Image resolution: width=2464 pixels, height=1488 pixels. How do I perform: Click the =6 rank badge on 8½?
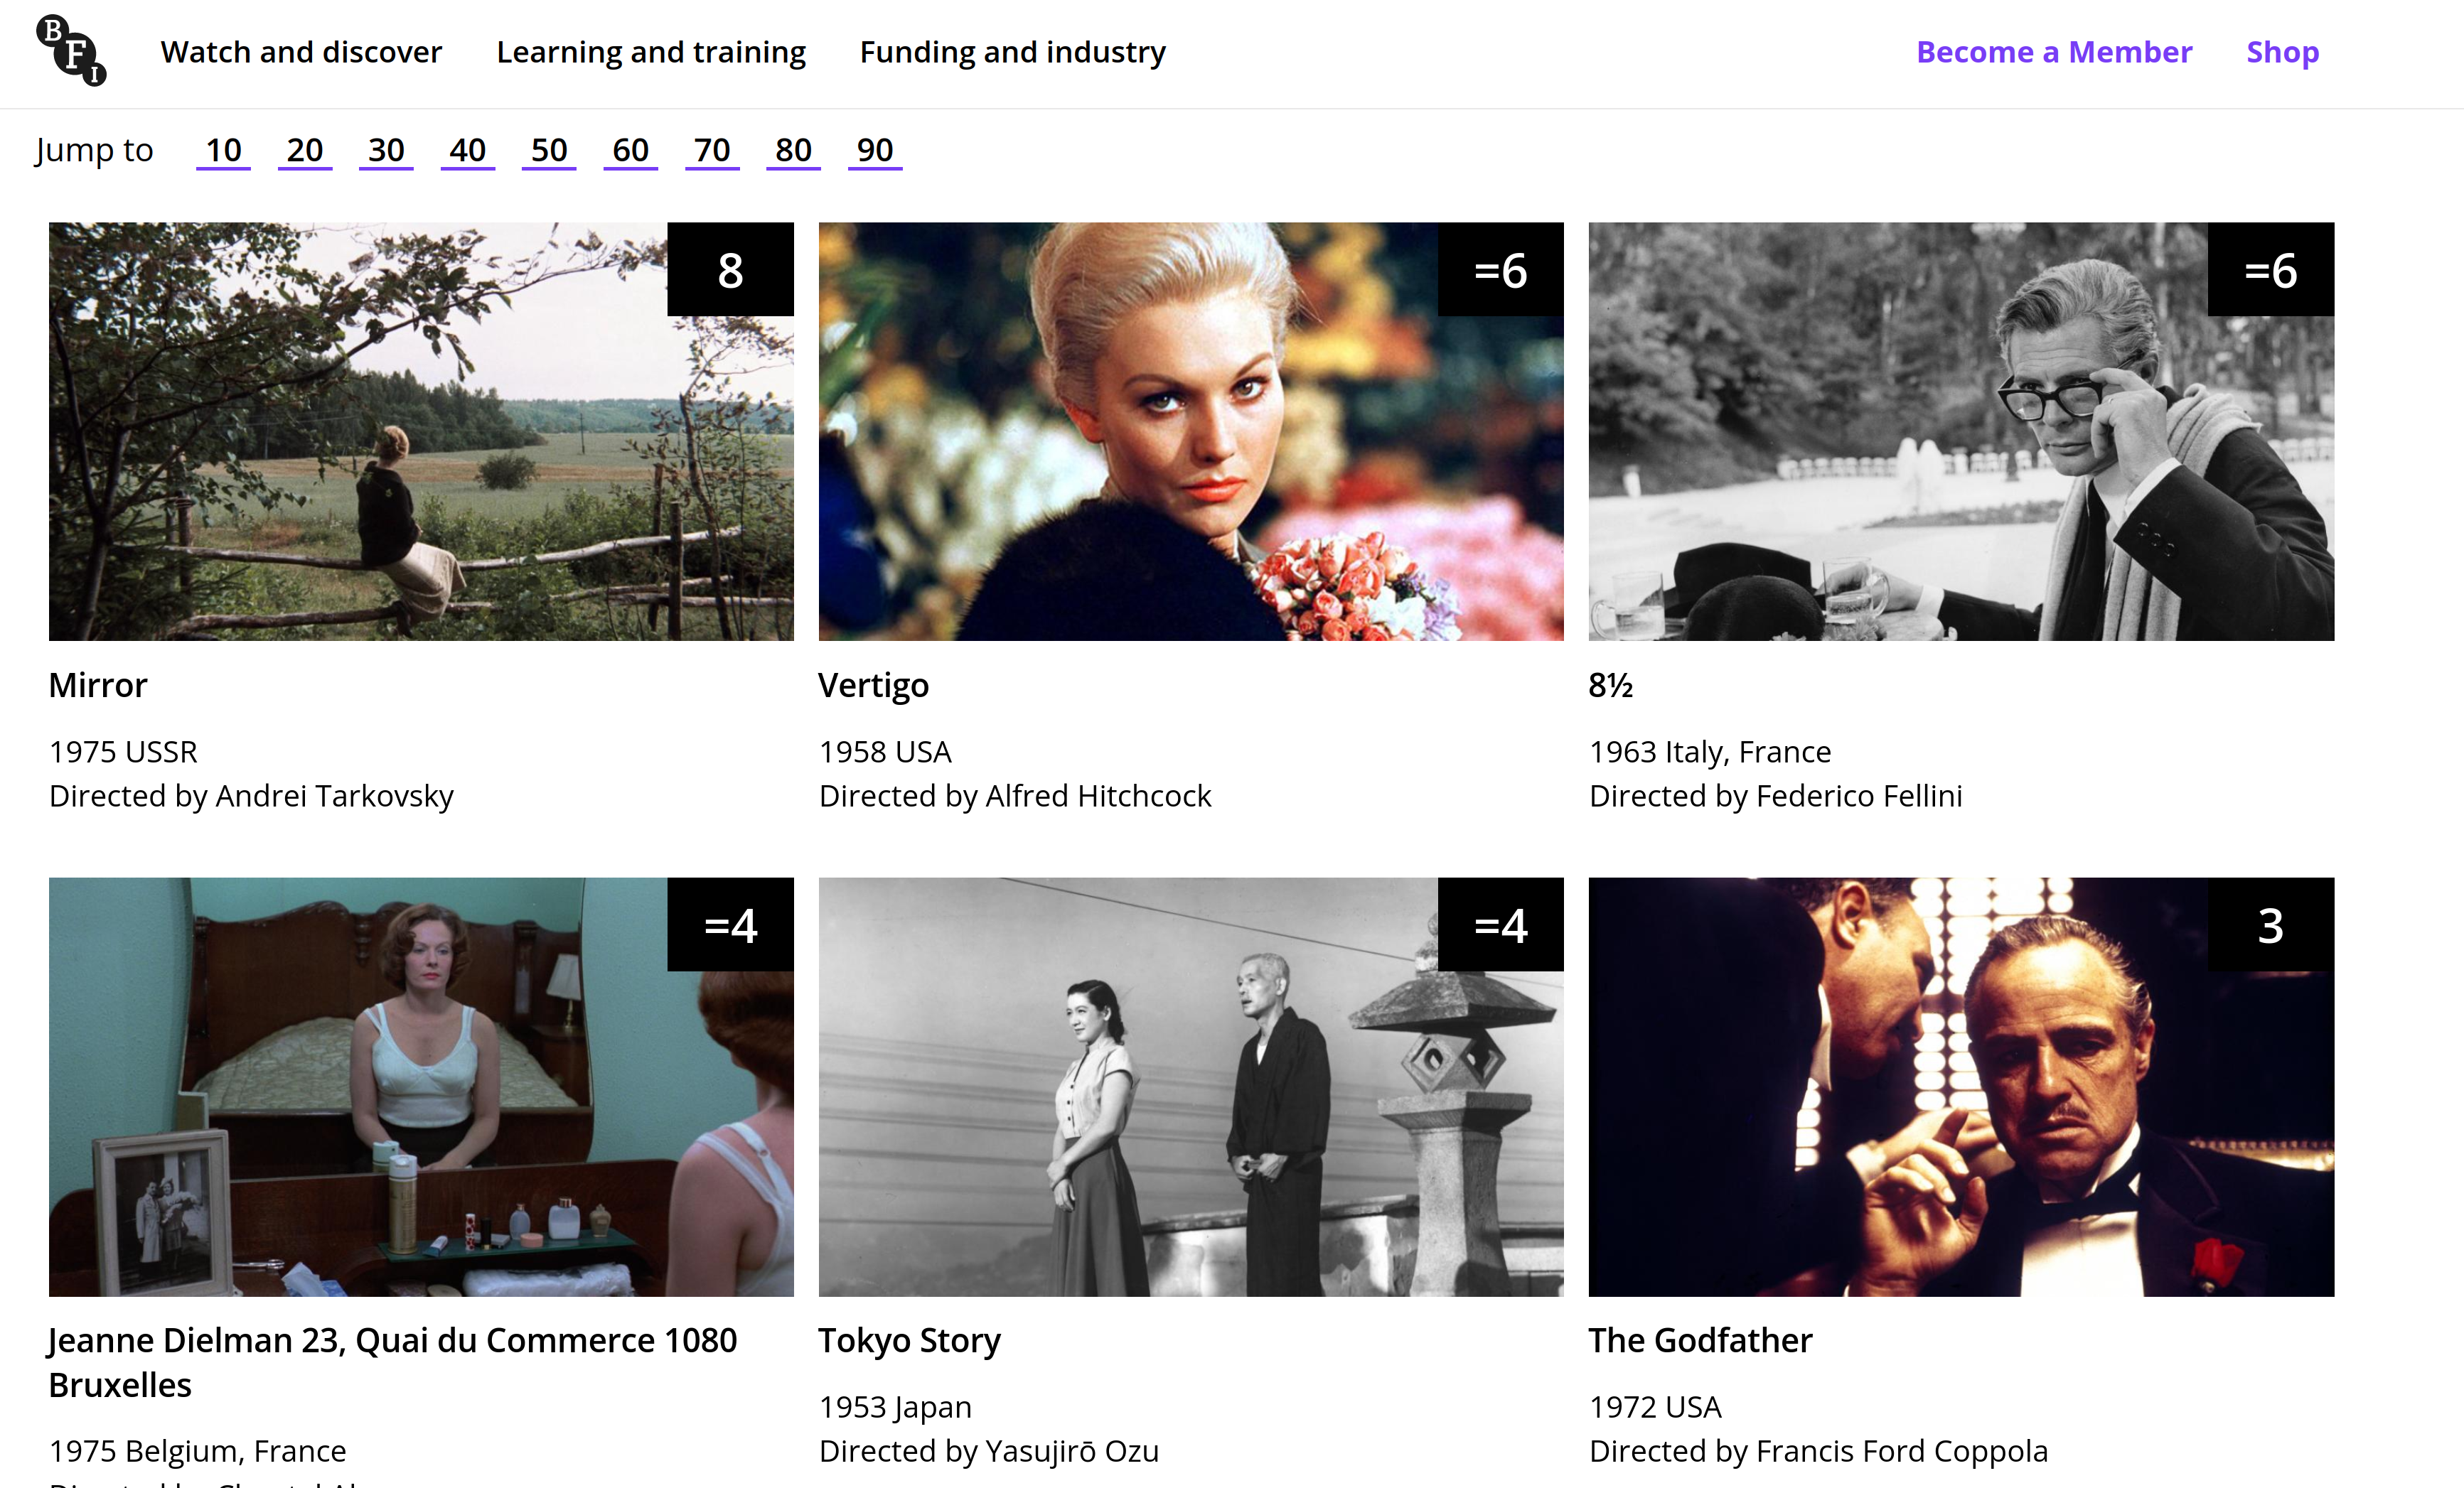click(2271, 269)
